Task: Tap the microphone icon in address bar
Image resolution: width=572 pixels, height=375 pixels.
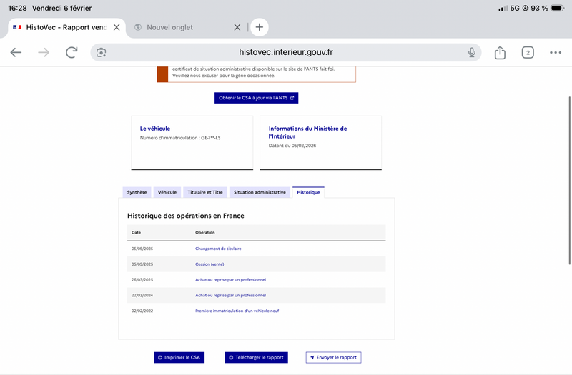Action: point(472,52)
